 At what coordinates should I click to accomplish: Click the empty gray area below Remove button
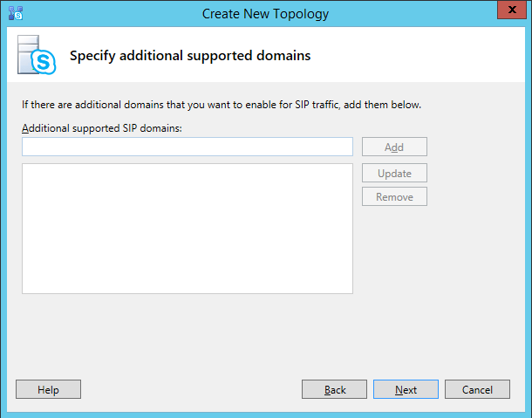[x=436, y=279]
